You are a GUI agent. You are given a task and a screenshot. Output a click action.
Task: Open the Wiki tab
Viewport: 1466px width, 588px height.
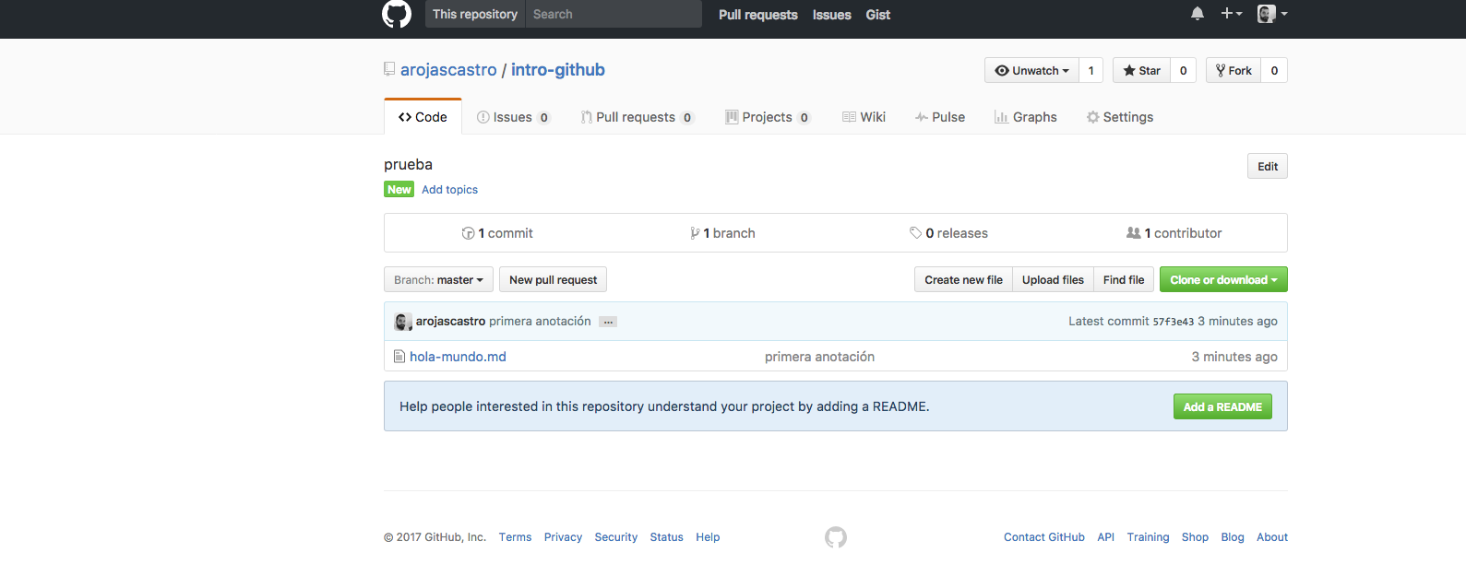(x=864, y=117)
